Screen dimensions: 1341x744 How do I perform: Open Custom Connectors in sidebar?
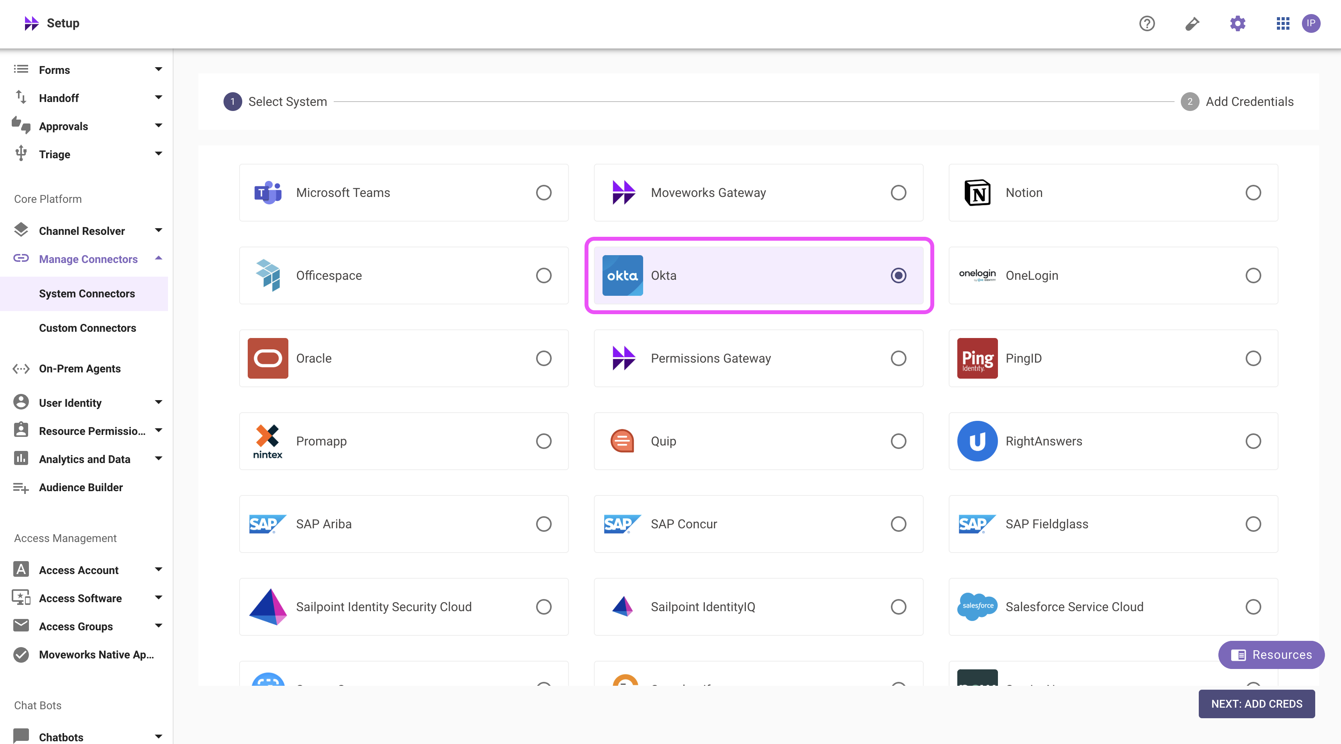[84, 328]
